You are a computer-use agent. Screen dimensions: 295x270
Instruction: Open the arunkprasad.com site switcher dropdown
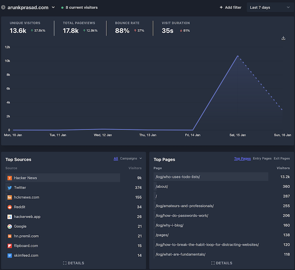pyautogui.click(x=31, y=7)
